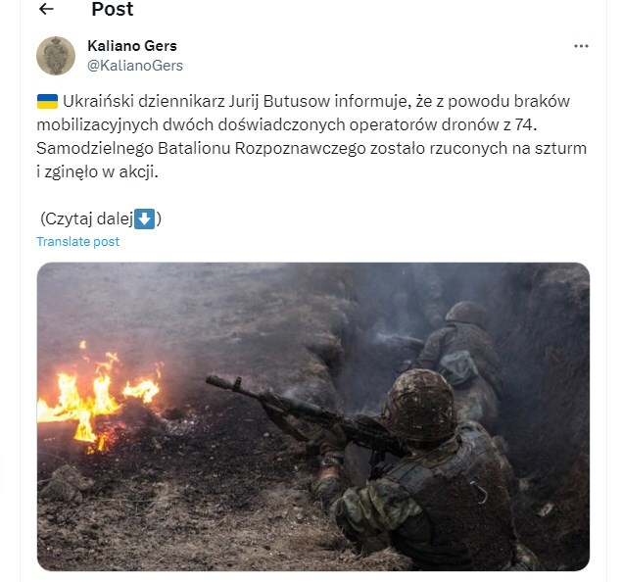Click the Post page heading
Viewport: 622px width, 582px height.
click(x=113, y=9)
